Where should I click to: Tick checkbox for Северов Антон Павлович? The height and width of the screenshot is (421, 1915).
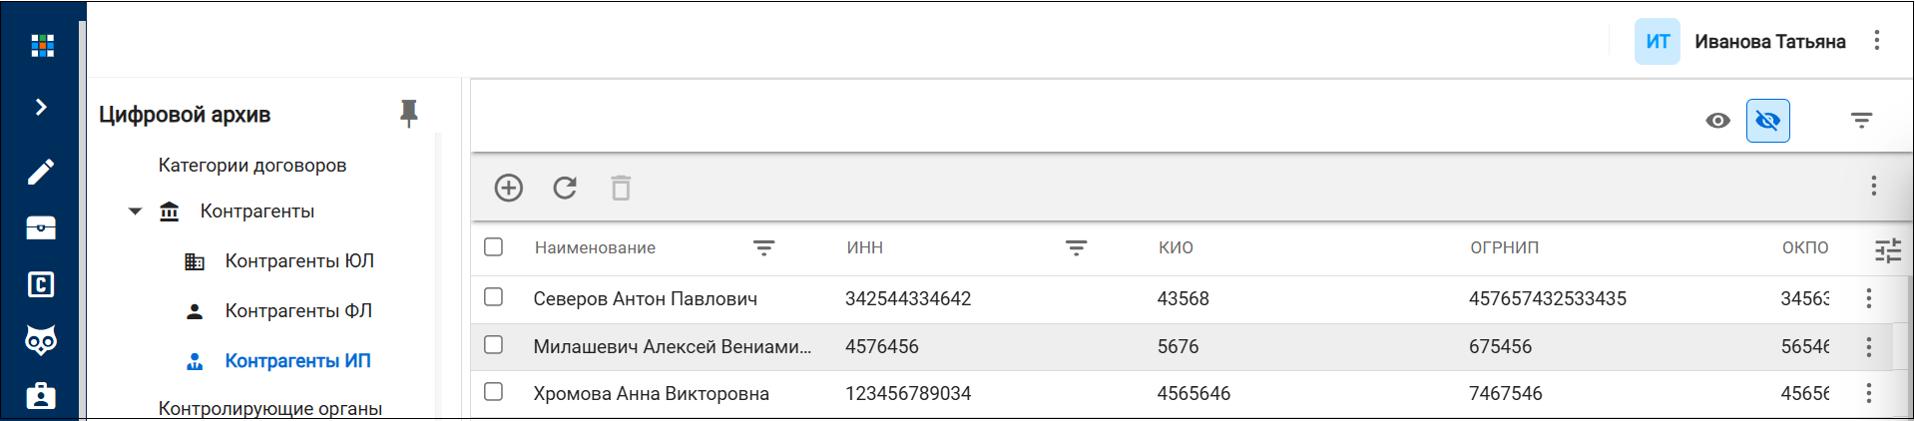(493, 297)
